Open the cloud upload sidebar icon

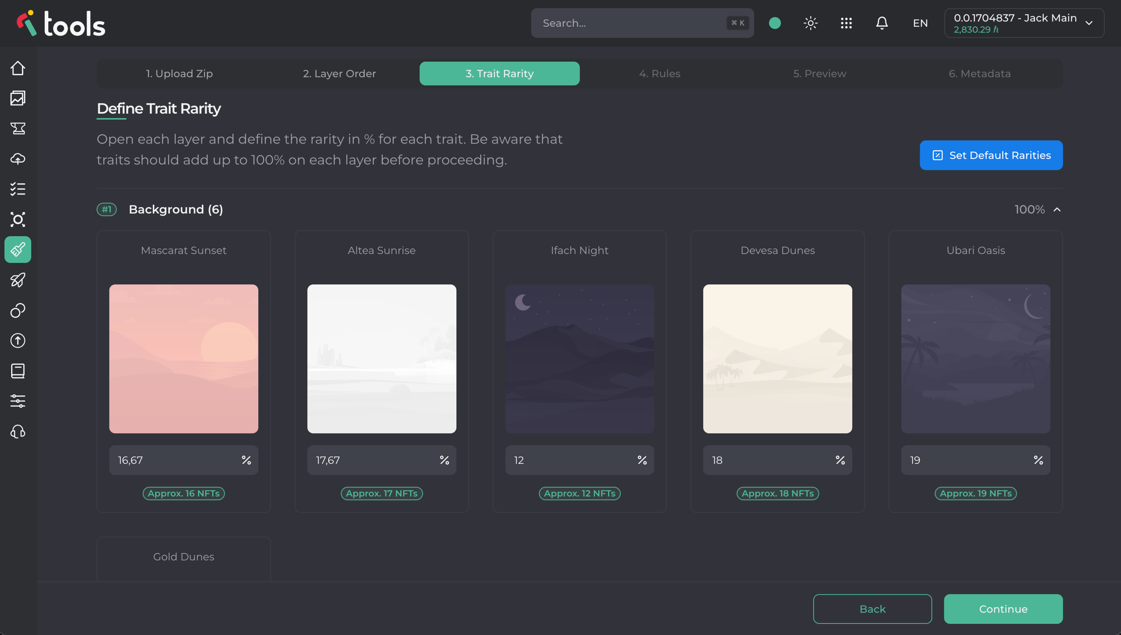click(x=18, y=159)
